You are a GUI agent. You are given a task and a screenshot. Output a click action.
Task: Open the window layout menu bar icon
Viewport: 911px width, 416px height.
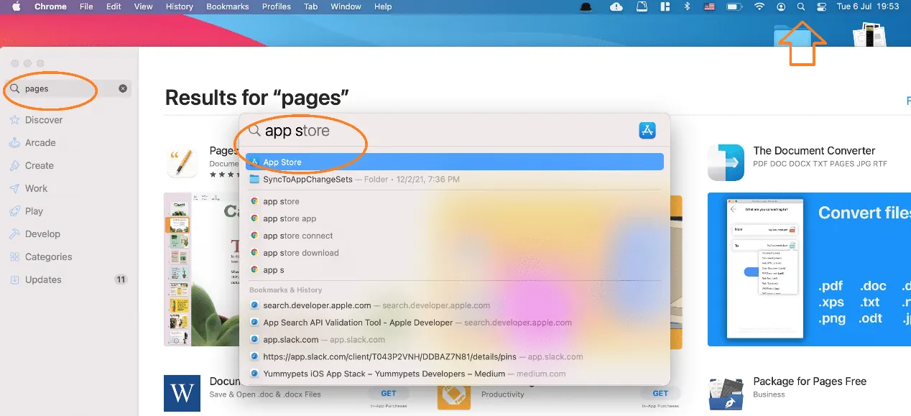point(665,6)
